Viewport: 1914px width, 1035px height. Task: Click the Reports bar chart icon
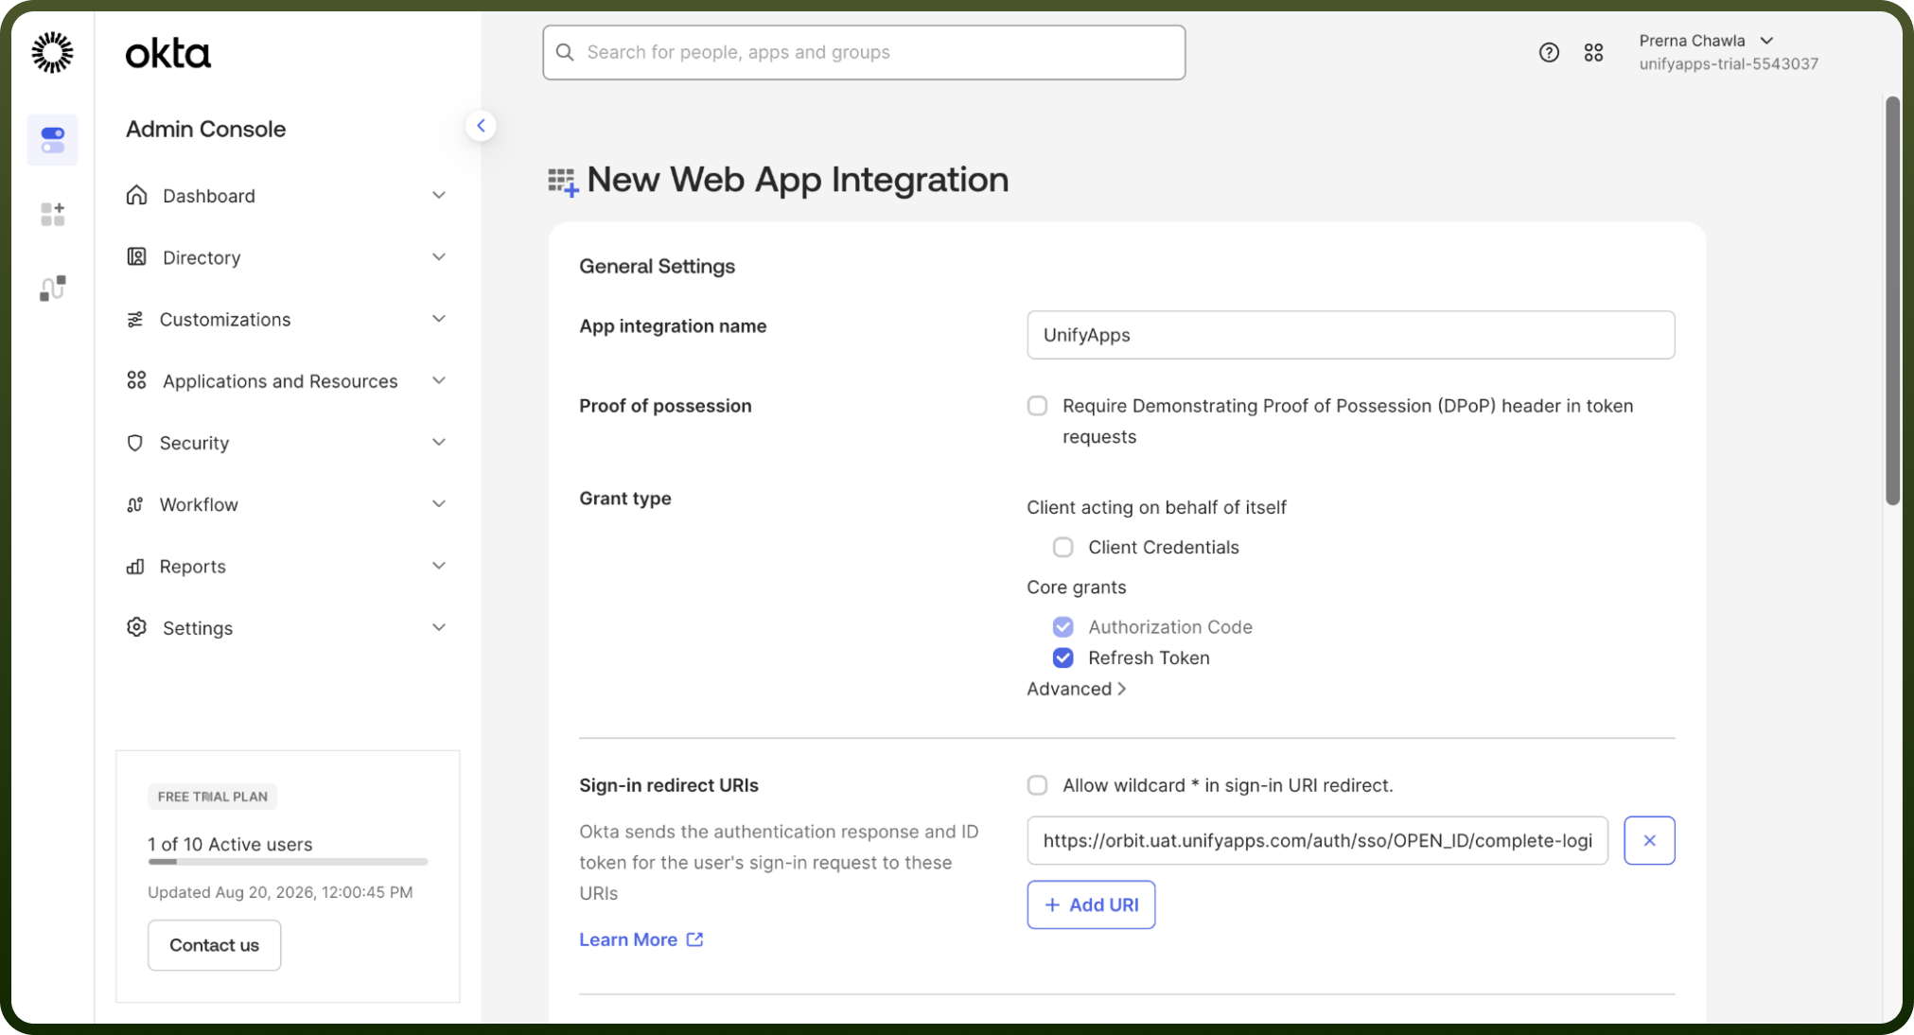[x=135, y=567]
